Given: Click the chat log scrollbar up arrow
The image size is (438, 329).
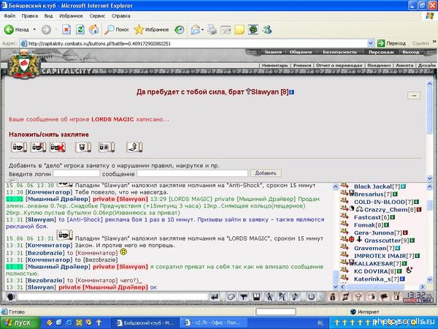Looking at the screenshot, I should [x=336, y=186].
